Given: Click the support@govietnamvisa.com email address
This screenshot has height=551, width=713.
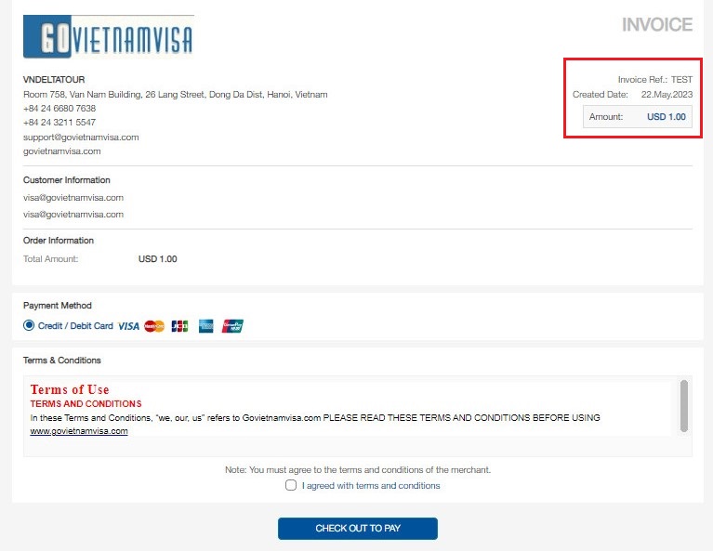Looking at the screenshot, I should 81,138.
